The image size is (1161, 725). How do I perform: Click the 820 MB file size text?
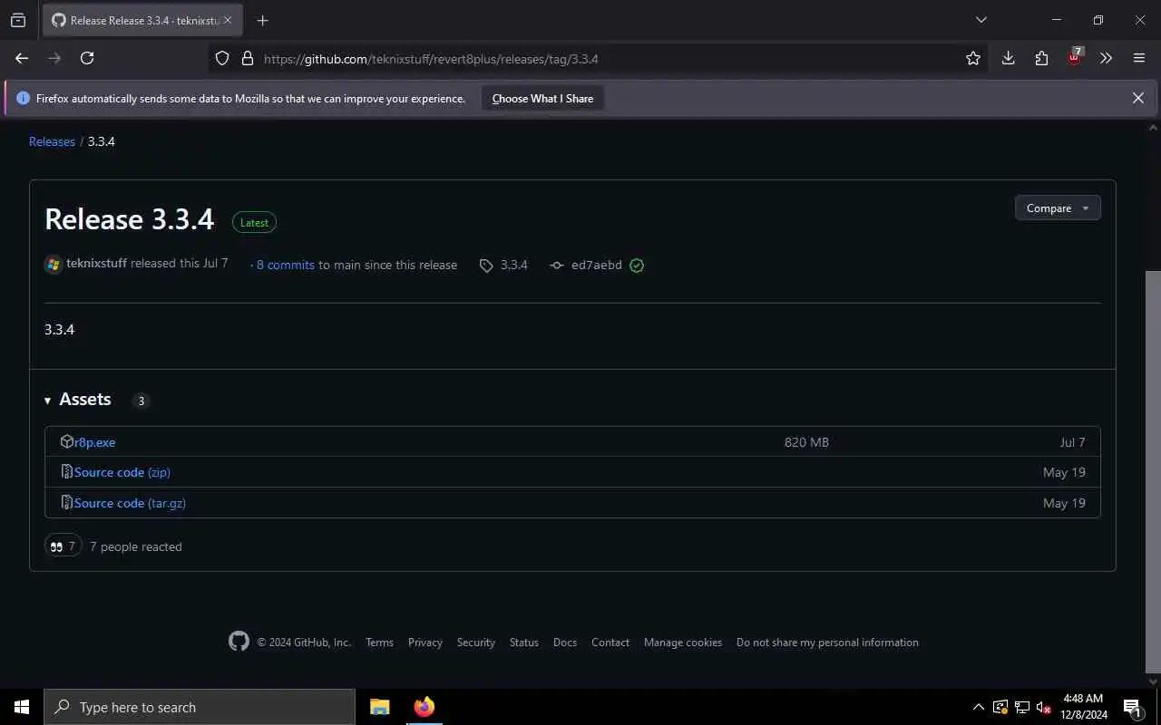pyautogui.click(x=806, y=442)
